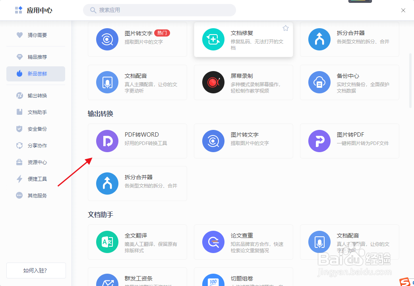
Task: Click description 一键将图片转为PDF文件
Action: tap(363, 143)
